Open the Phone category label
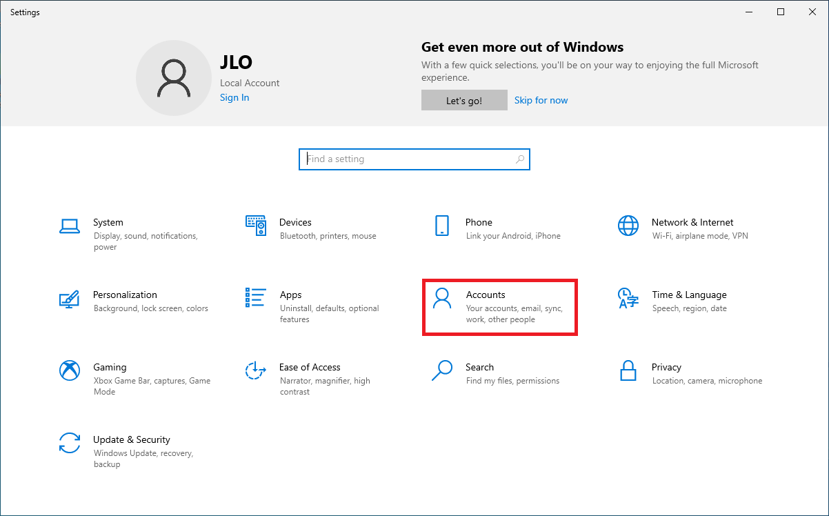The width and height of the screenshot is (829, 516). tap(479, 222)
